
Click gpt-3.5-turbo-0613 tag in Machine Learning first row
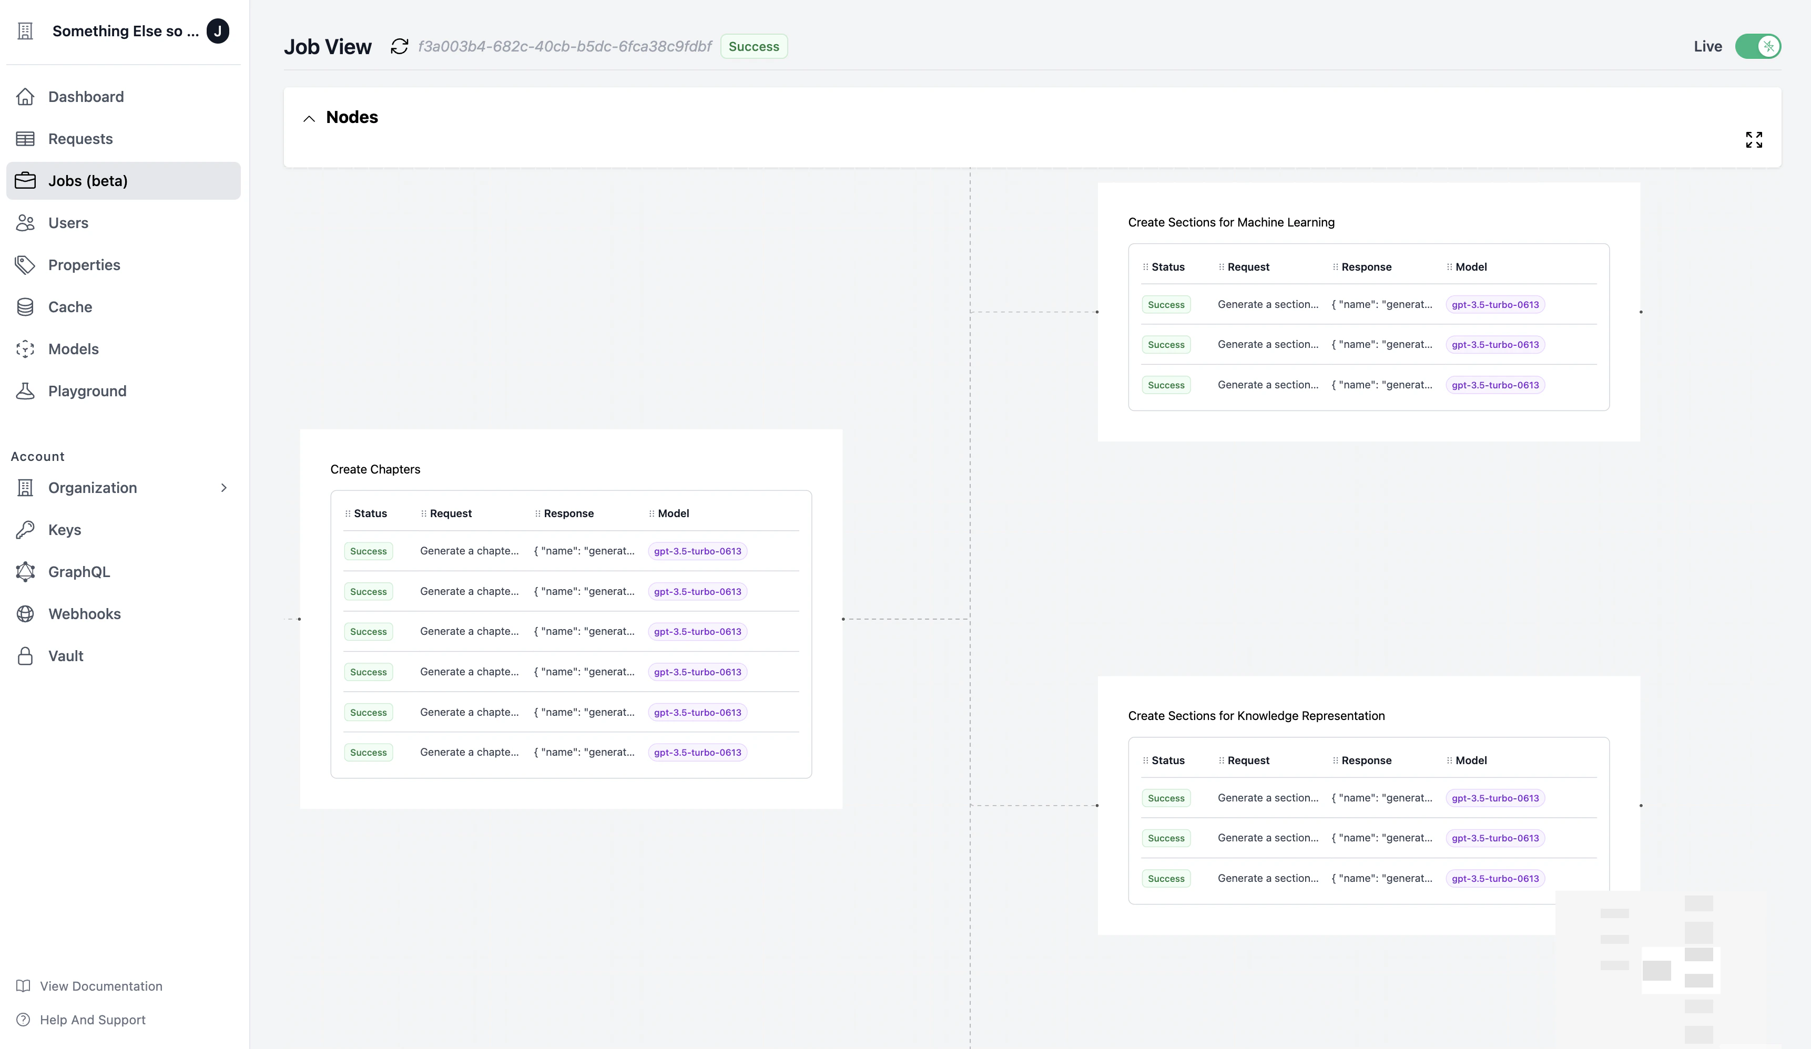(x=1495, y=305)
